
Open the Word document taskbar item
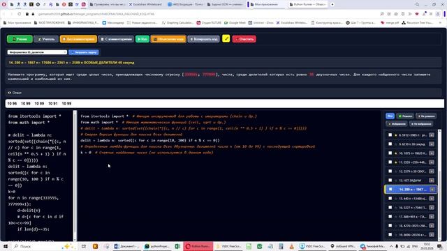pos(126,246)
